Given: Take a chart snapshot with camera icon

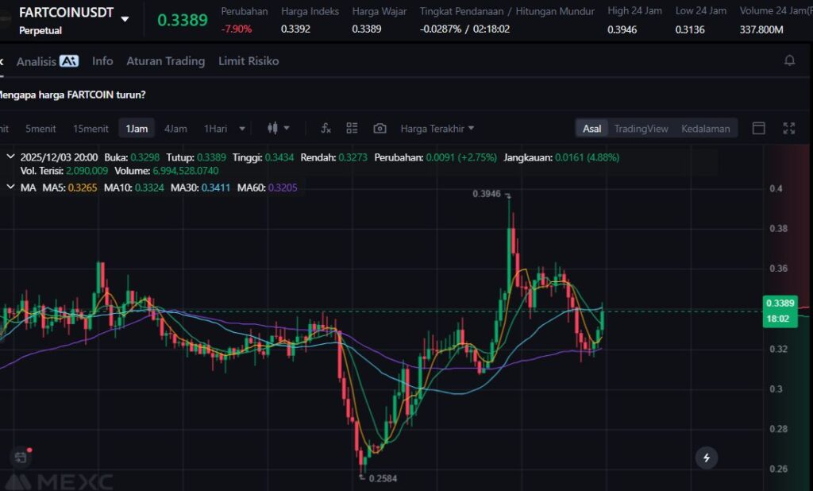Looking at the screenshot, I should [380, 129].
